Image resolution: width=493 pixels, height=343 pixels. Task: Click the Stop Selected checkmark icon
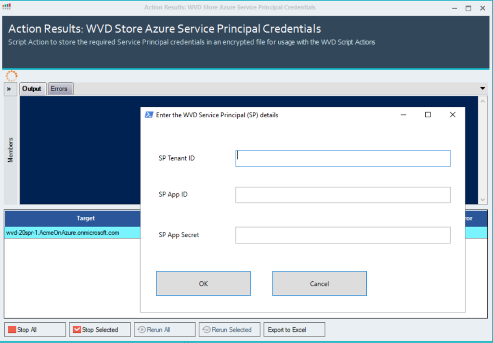point(77,330)
